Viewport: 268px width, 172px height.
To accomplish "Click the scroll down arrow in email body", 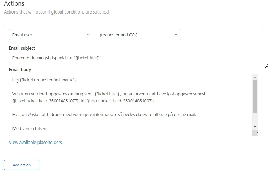I will [255, 127].
